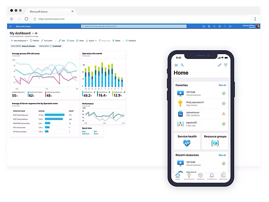Open the Export dropdown
This screenshot has height=202, width=269.
point(91,41)
